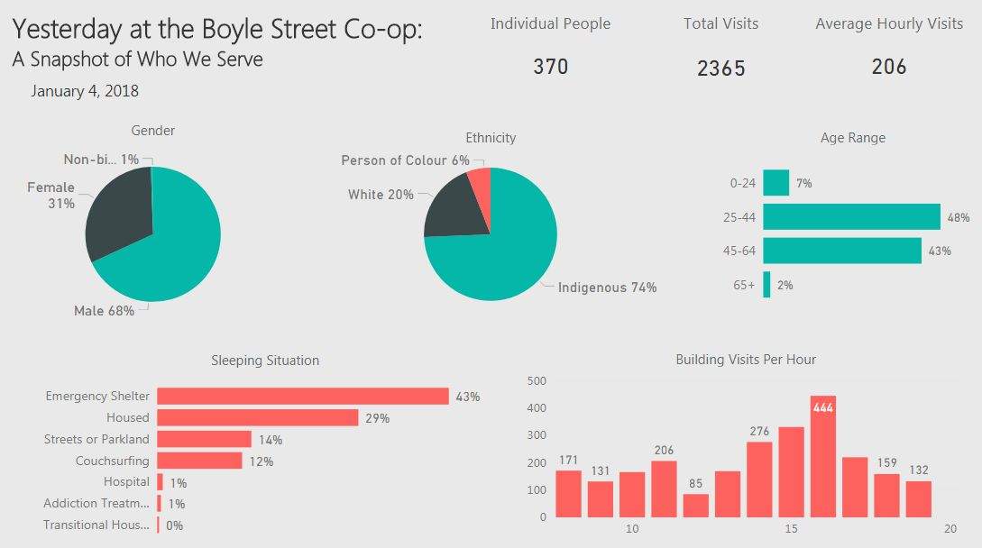Screen dimensions: 982x548
Task: Click the Gender chart title
Action: (x=152, y=131)
